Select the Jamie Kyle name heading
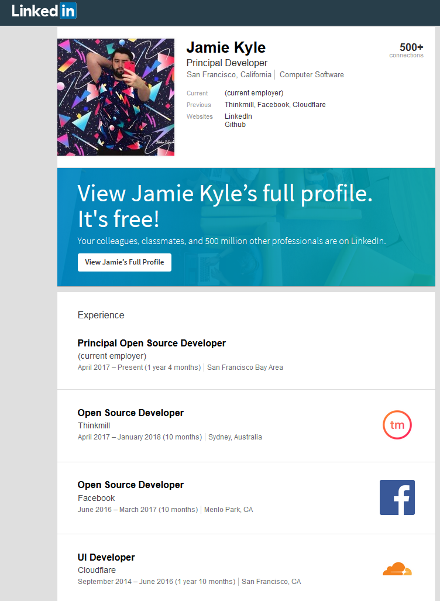Screen dimensions: 440x601 tap(226, 47)
